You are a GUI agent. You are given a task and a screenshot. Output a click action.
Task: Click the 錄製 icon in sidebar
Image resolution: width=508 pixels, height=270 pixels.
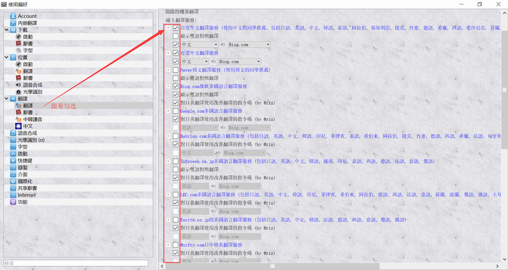coord(13,167)
